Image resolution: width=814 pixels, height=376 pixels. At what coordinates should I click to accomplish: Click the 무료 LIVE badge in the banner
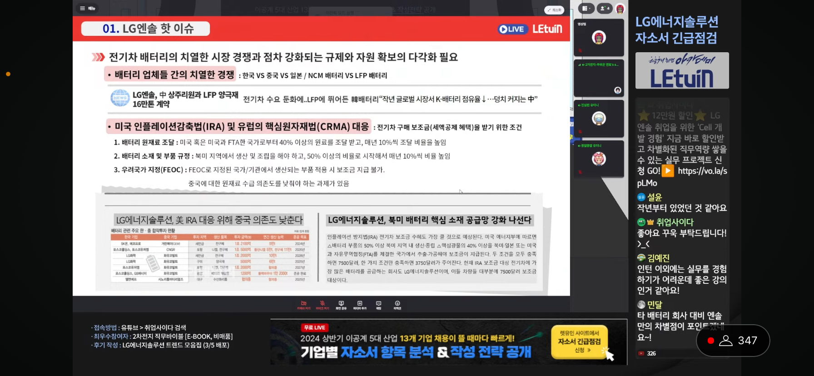pos(314,327)
